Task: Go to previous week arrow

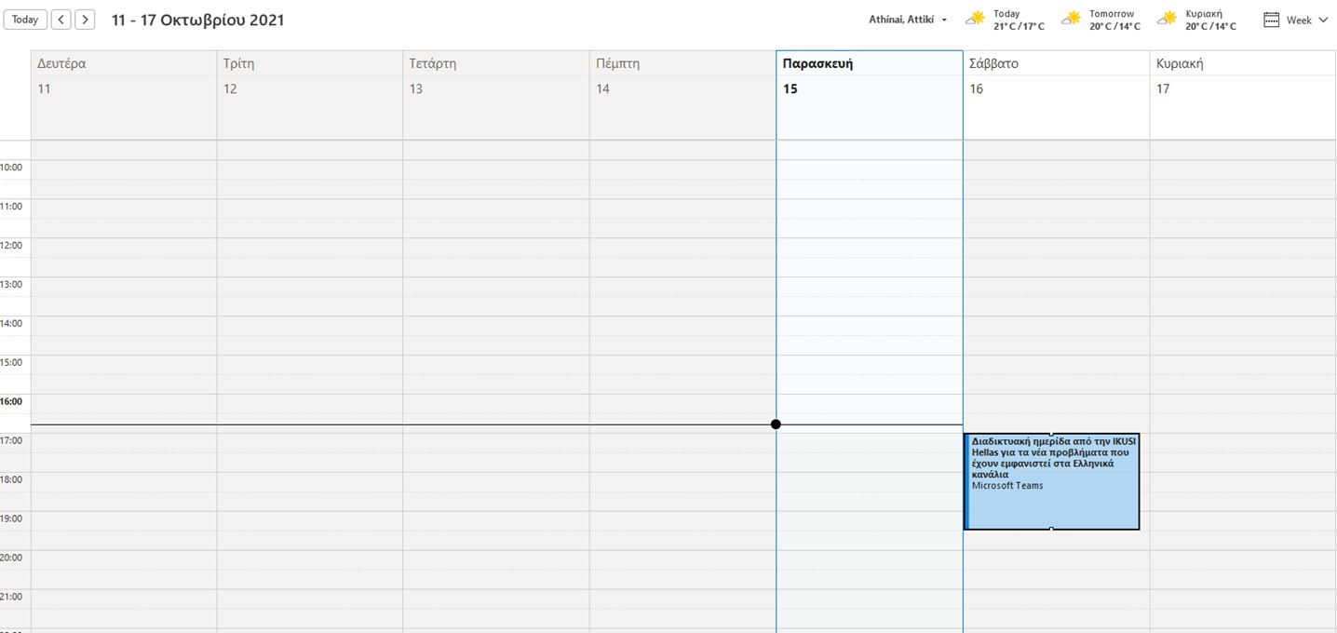Action: [x=61, y=20]
